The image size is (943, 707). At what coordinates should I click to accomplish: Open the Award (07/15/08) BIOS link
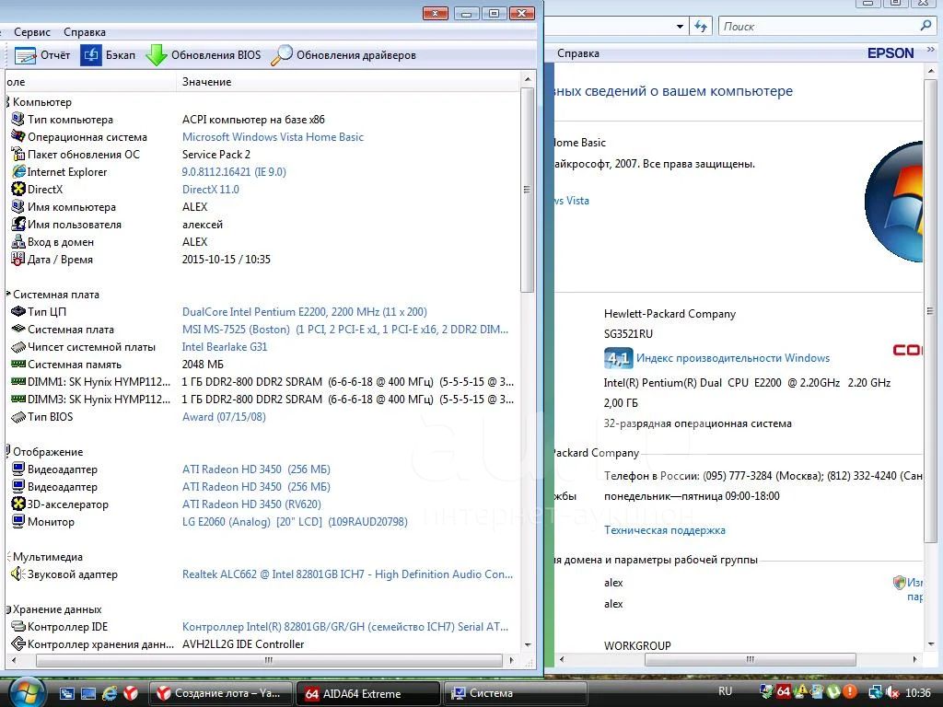(224, 417)
